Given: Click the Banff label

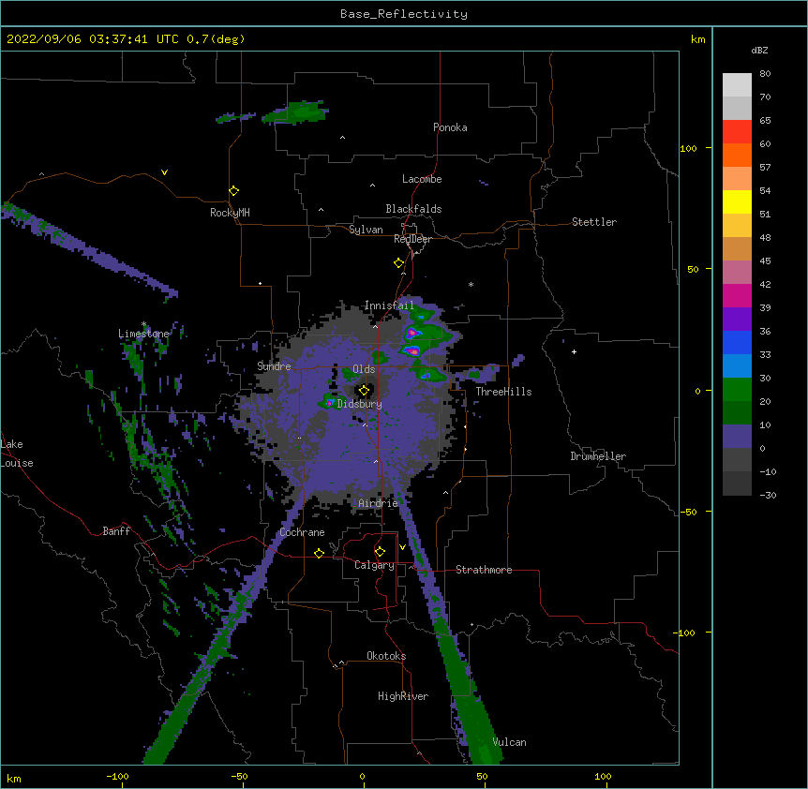Looking at the screenshot, I should pos(116,531).
